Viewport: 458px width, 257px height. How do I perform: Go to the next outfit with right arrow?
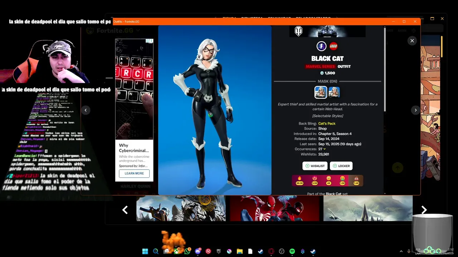pyautogui.click(x=415, y=110)
